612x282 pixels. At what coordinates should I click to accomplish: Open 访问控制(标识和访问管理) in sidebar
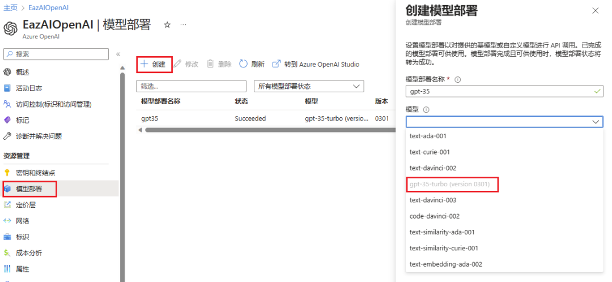(54, 104)
